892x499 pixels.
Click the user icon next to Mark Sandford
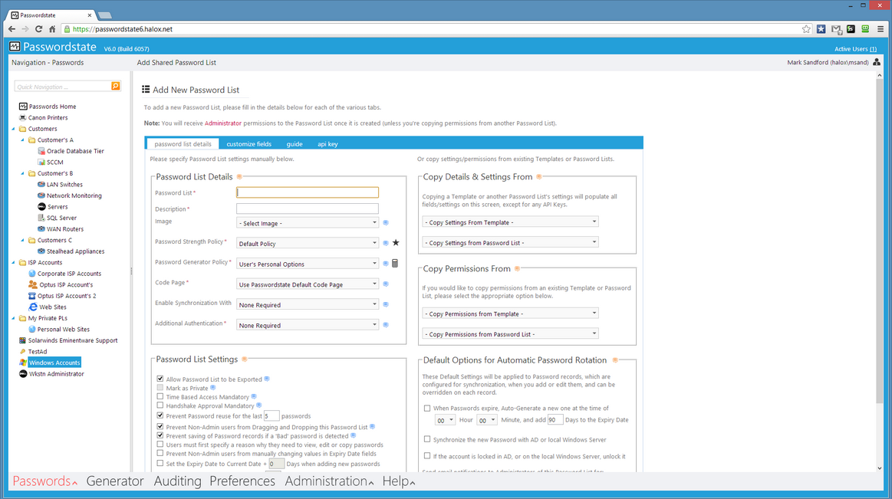(876, 62)
